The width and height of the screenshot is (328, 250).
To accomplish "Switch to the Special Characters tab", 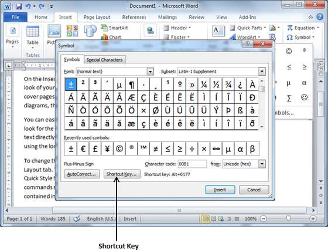I will pyautogui.click(x=104, y=60).
